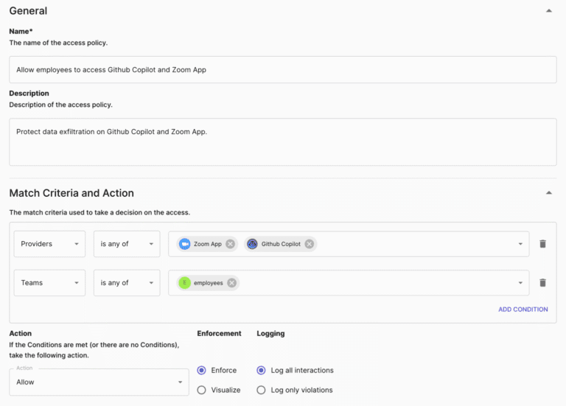The height and width of the screenshot is (406, 566).
Task: Collapse the General section
Action: [548, 11]
